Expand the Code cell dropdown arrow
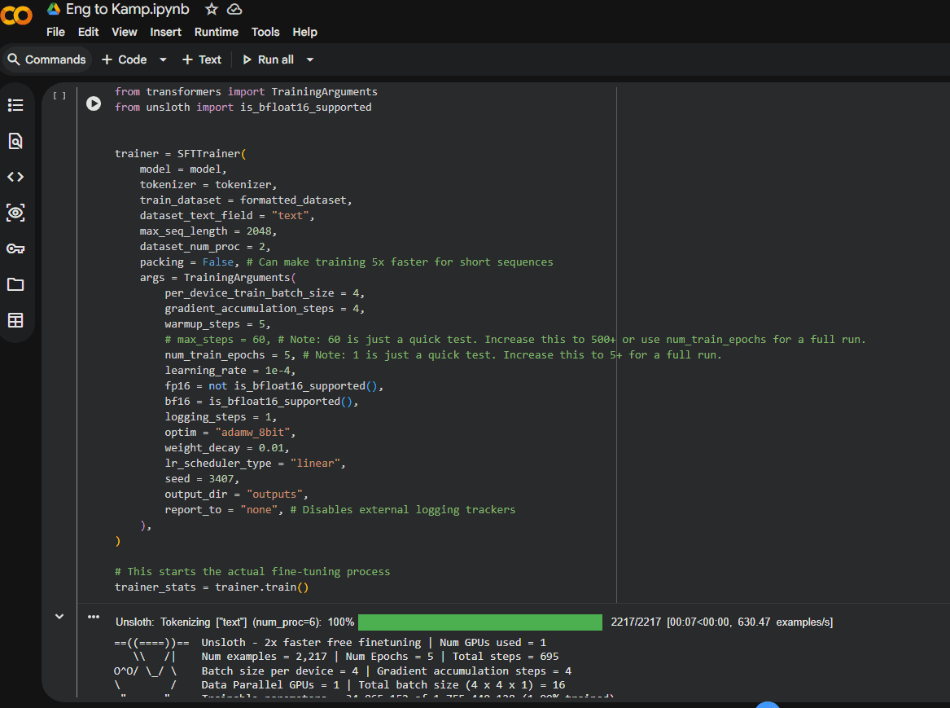Image resolution: width=950 pixels, height=708 pixels. [x=162, y=59]
